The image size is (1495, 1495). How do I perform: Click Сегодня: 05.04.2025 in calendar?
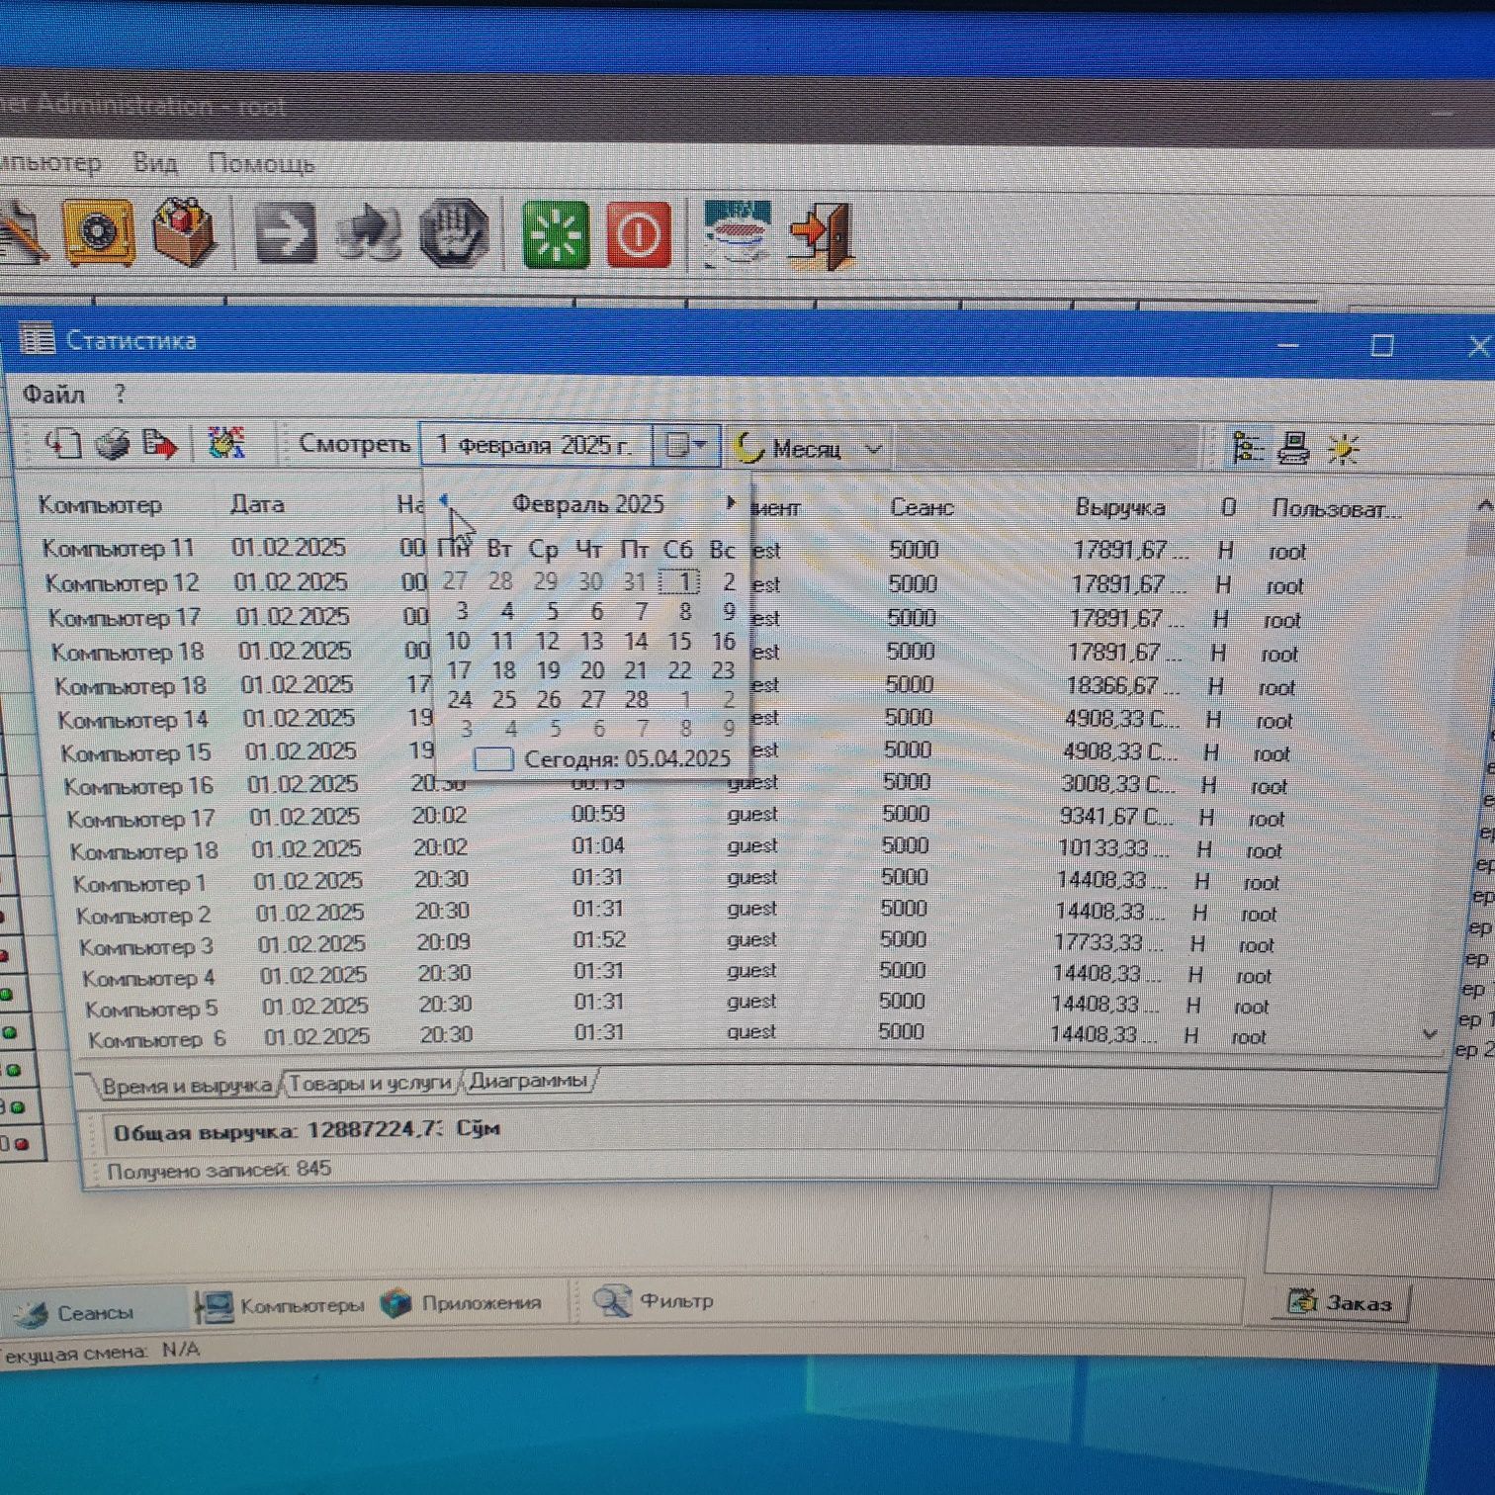[x=603, y=758]
